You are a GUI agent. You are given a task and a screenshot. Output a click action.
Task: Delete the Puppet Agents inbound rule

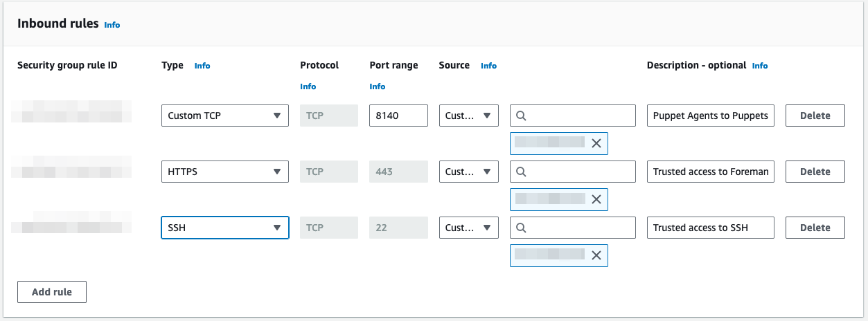815,116
